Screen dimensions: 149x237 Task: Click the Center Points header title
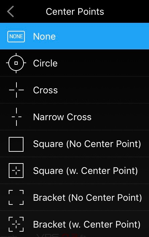(75, 12)
